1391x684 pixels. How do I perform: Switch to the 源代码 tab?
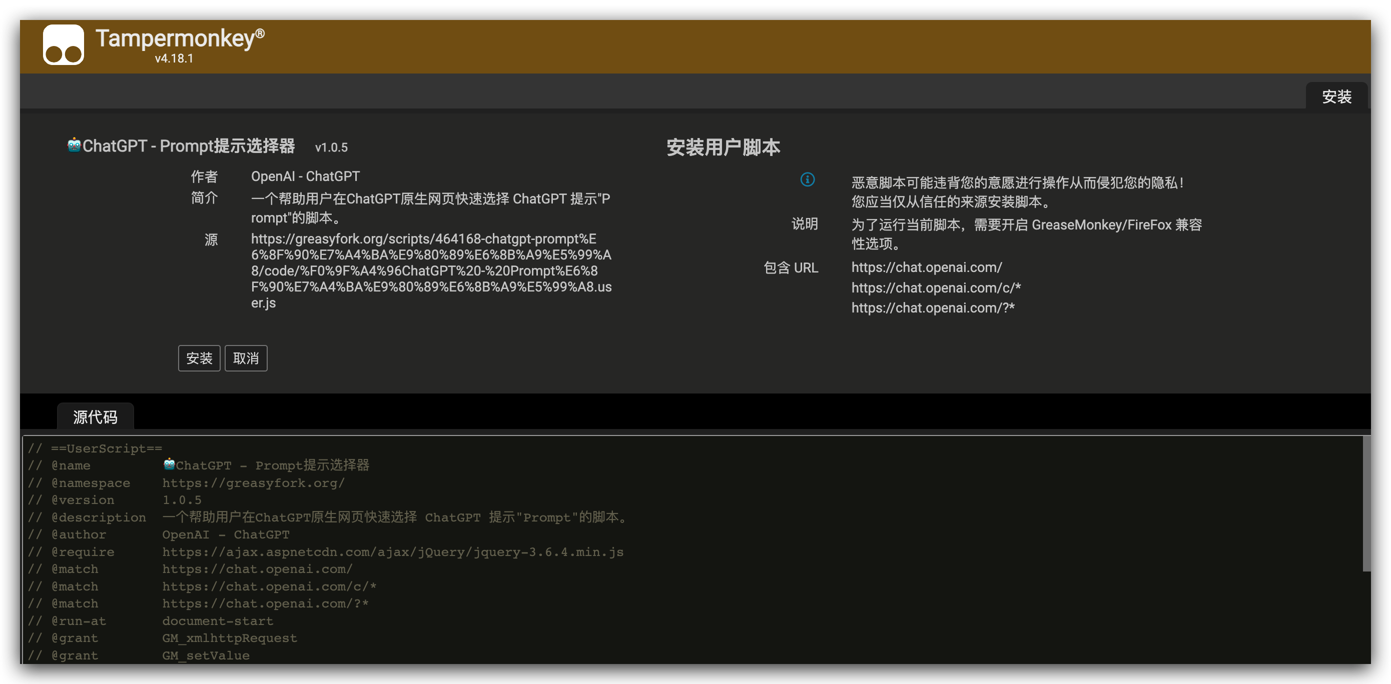tap(95, 417)
